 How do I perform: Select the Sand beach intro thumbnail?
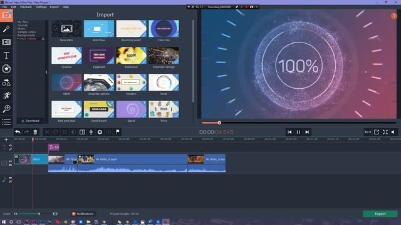point(99,109)
